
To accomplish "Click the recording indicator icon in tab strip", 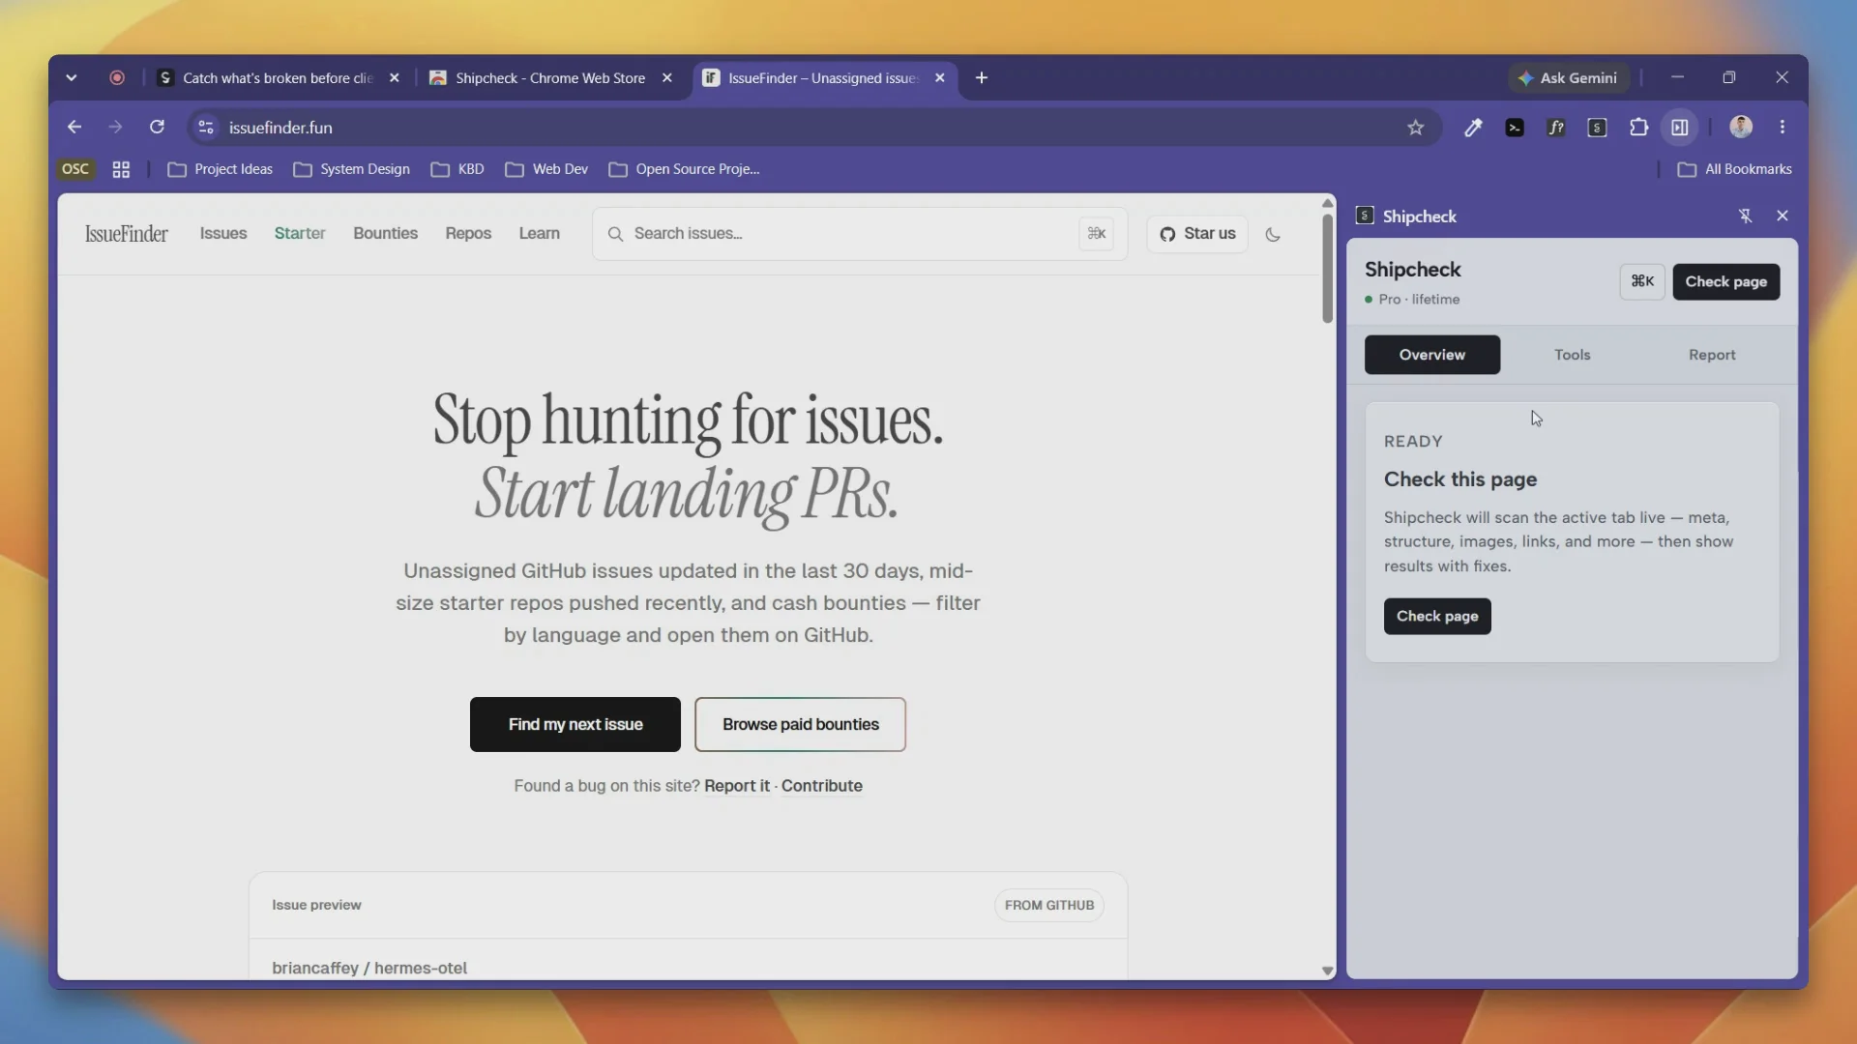I will [x=117, y=78].
